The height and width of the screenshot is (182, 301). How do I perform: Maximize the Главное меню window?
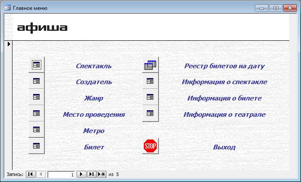point(276,8)
